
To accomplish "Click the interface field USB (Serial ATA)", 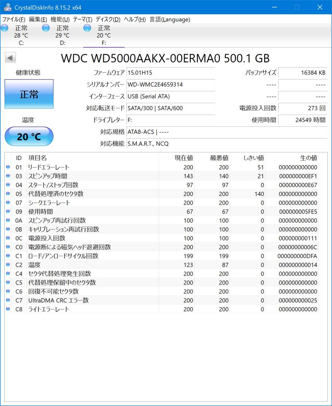I will click(x=171, y=96).
